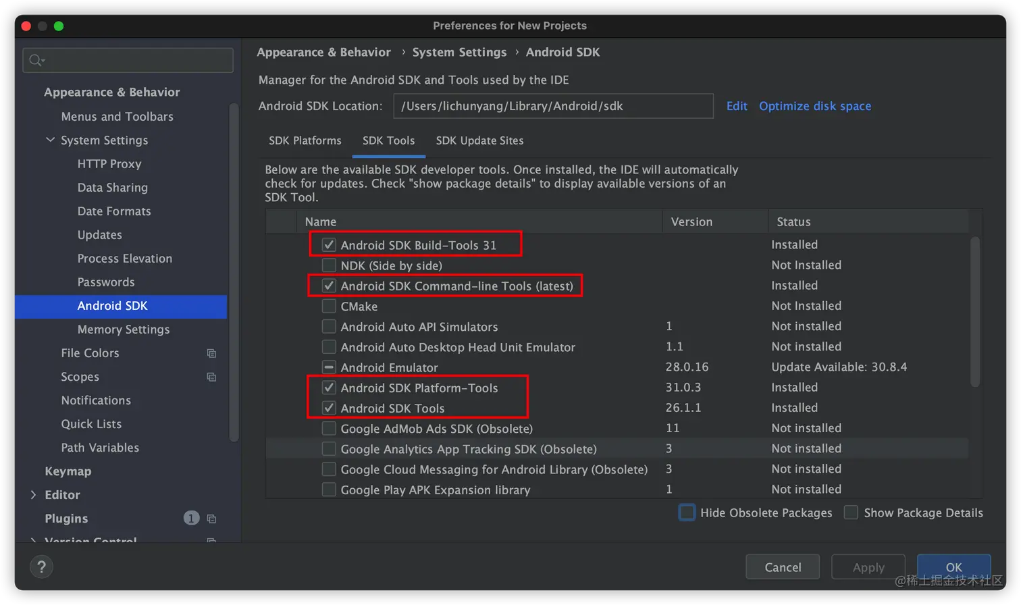Click the Plugins update count badge
The width and height of the screenshot is (1021, 605).
[x=191, y=518]
